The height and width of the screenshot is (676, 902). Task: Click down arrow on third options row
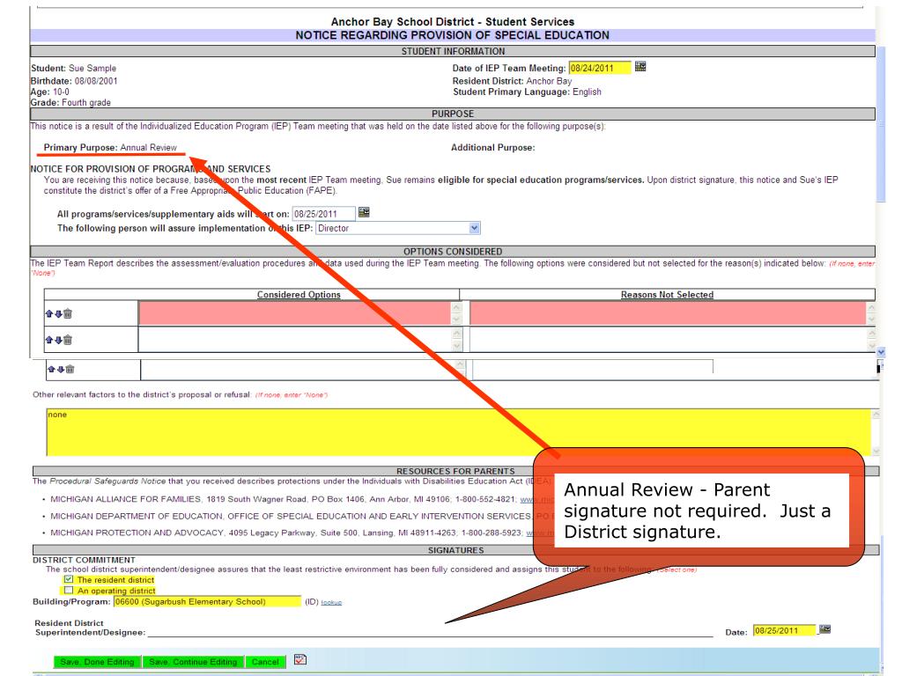tap(61, 369)
